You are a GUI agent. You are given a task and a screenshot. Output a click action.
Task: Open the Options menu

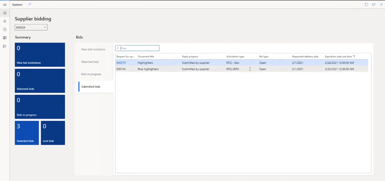click(17, 5)
